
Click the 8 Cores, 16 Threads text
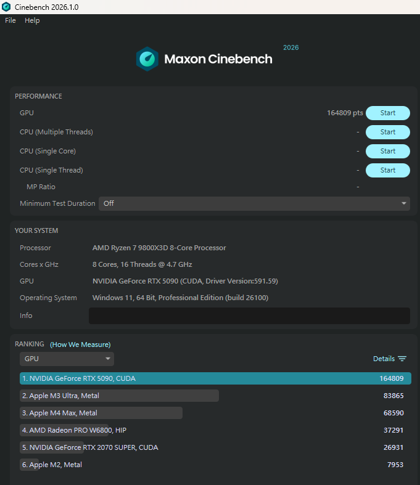point(142,265)
